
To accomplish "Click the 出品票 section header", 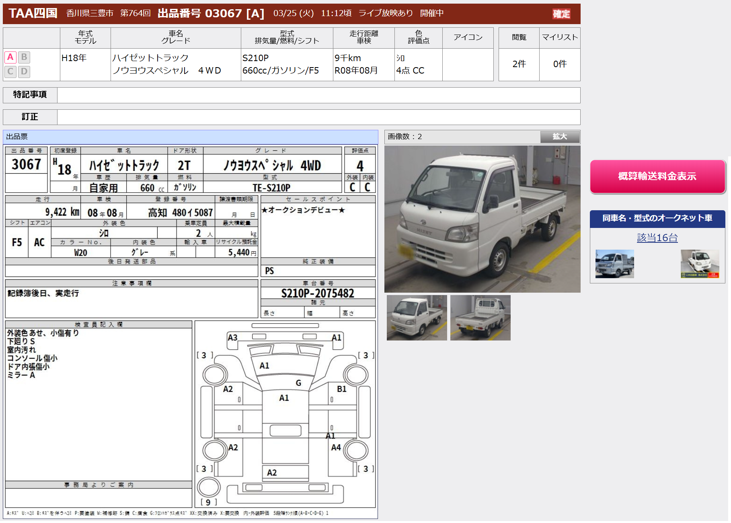I will [191, 137].
